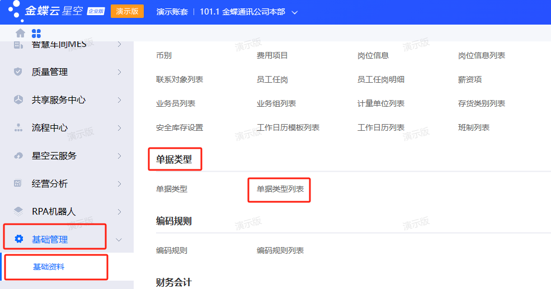Expand the 质量管理 chevron
The width and height of the screenshot is (551, 289).
coord(120,72)
